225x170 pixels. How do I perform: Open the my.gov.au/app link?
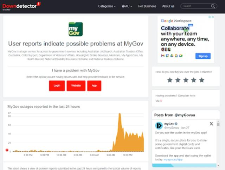coord(173,159)
